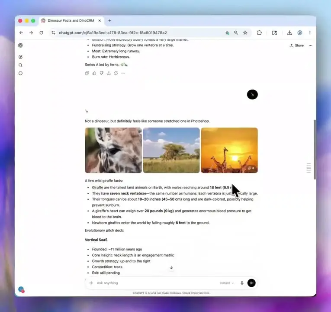Screen dimensions: 331x312
Task: Open the browser extensions puzzle icon
Action: [259, 33]
